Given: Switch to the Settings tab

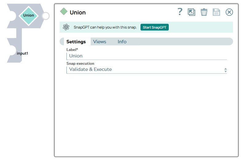Looking at the screenshot, I should coord(76,42).
